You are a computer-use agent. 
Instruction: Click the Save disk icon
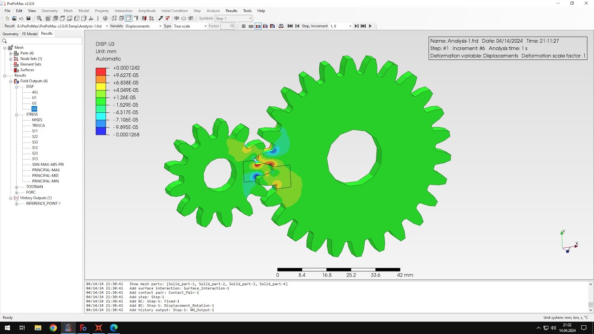(x=28, y=18)
